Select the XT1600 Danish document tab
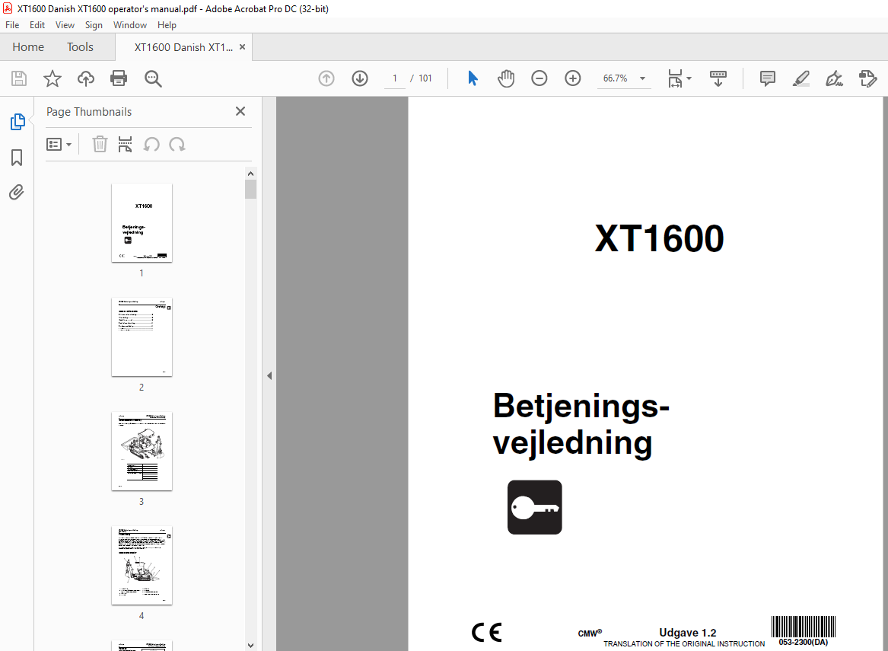The image size is (888, 651). pos(183,47)
